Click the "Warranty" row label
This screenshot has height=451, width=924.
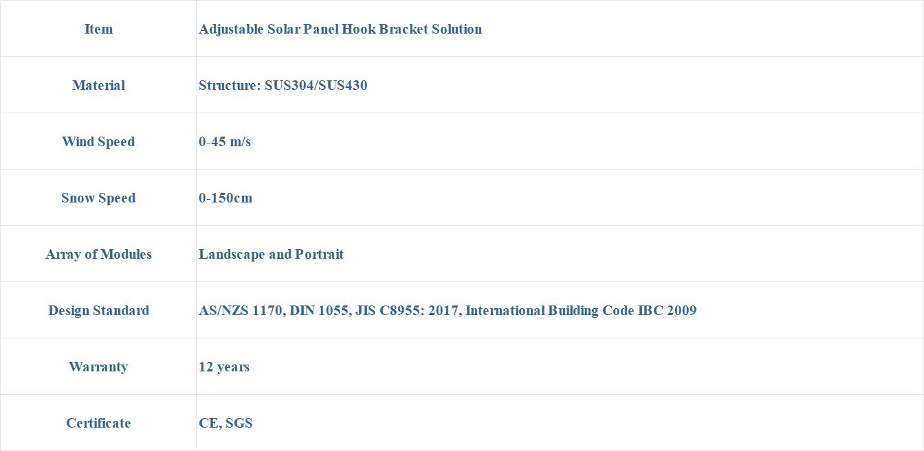98,367
